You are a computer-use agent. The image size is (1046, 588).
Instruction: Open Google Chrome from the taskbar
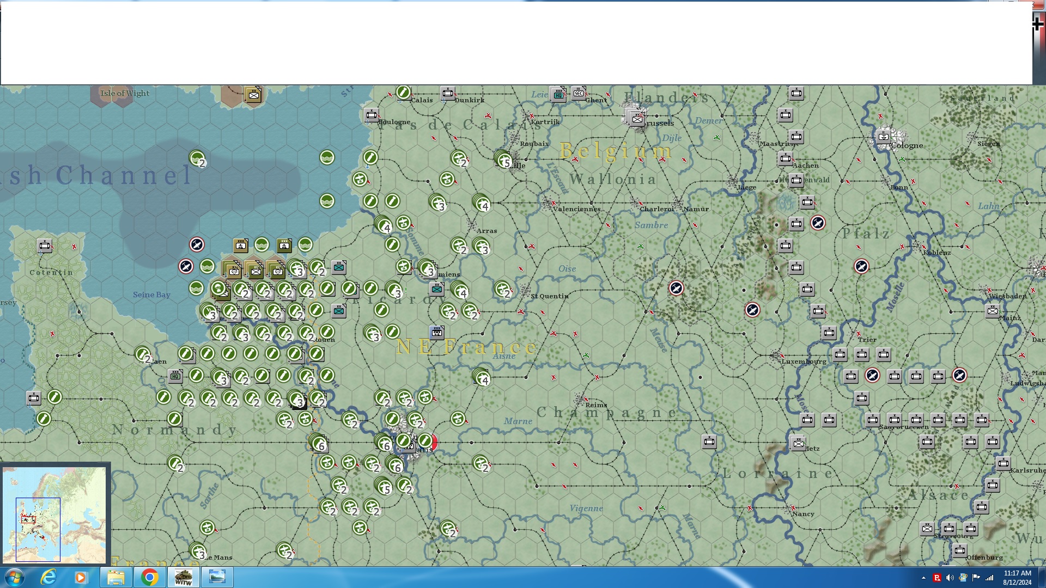click(x=149, y=577)
